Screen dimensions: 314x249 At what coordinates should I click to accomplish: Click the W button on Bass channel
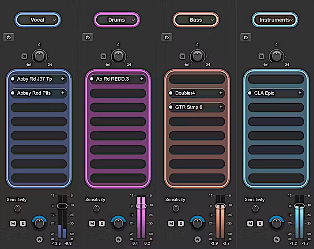(197, 239)
